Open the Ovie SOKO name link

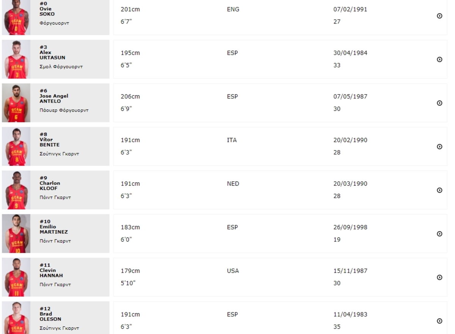tap(47, 11)
